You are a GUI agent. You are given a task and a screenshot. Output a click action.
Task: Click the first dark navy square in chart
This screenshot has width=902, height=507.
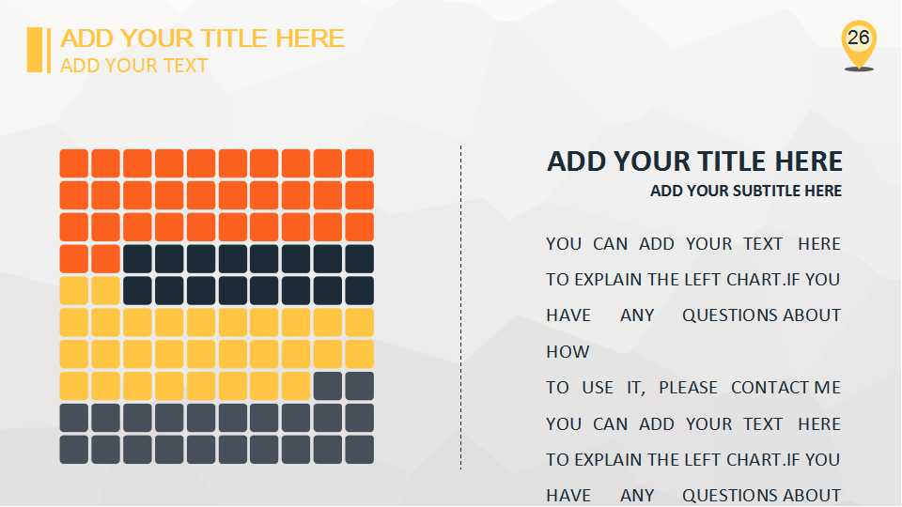pos(137,259)
